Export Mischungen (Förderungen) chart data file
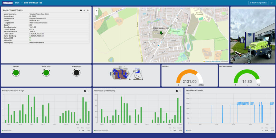 point(177,91)
